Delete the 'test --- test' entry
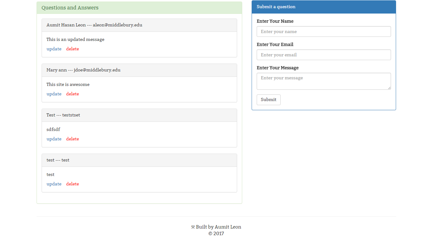Image resolution: width=438 pixels, height=238 pixels. pos(73,184)
